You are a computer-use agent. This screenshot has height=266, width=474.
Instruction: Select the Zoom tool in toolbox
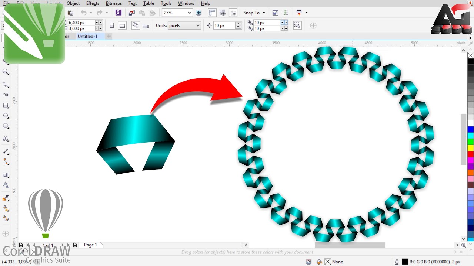click(x=6, y=72)
